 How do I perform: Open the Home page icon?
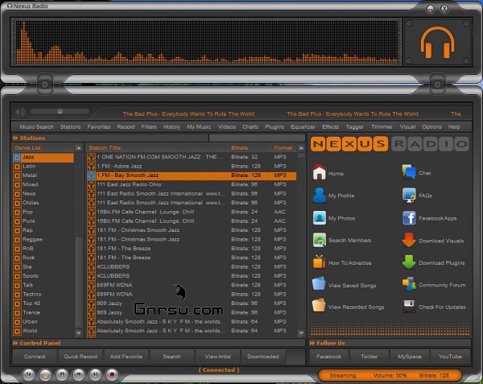[x=319, y=173]
